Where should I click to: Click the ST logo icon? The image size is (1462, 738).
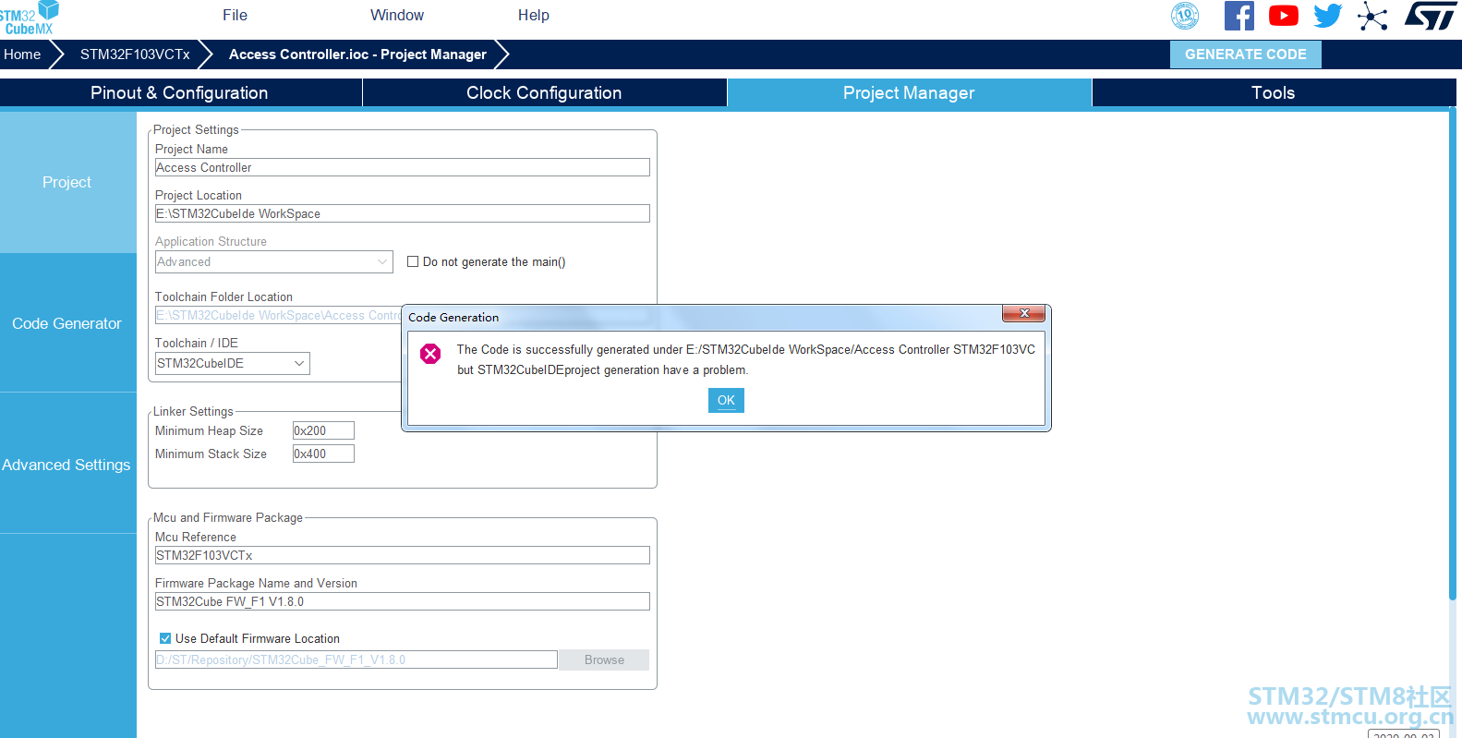1431,16
